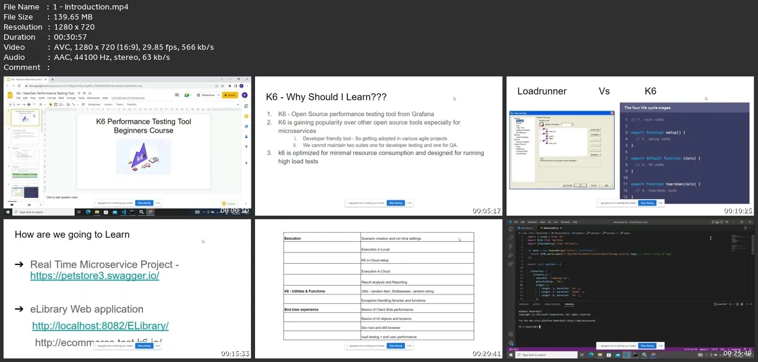Click Undo arrow in Slides toolbar

click(x=19, y=104)
